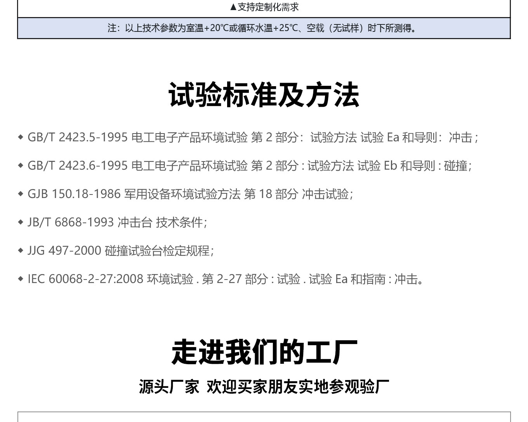Viewport: 528px width, 422px height.
Task: Click the diamond bullet beside IEC 60068-2-27:2008
Action: 21,279
